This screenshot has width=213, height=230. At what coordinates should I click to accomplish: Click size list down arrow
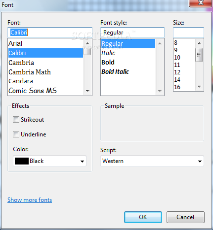(x=199, y=87)
